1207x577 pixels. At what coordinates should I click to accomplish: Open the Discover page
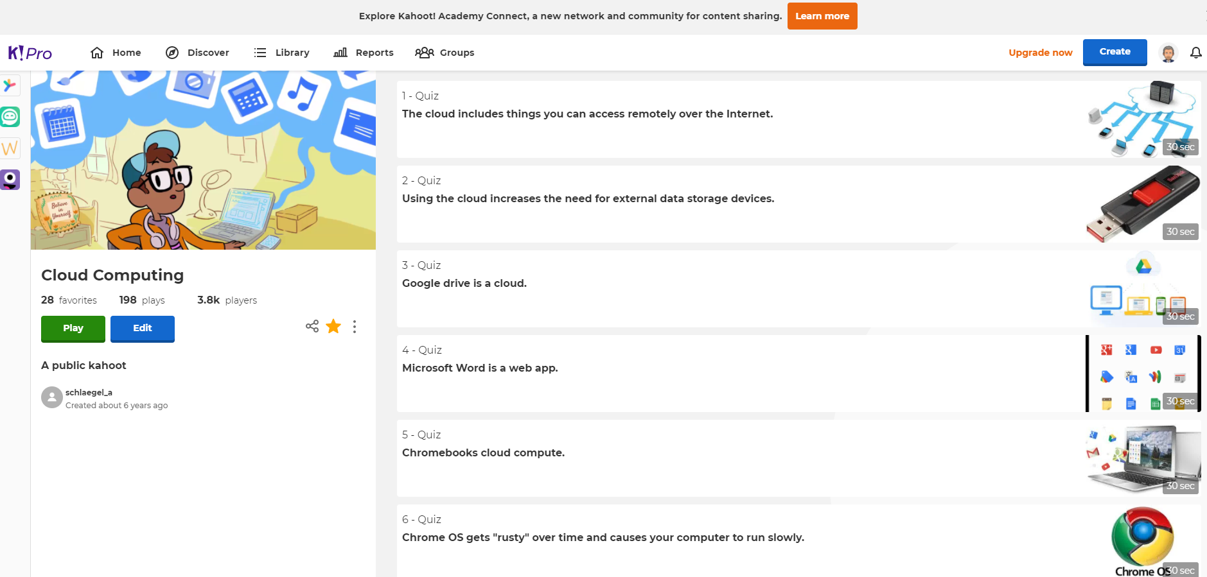click(x=197, y=53)
